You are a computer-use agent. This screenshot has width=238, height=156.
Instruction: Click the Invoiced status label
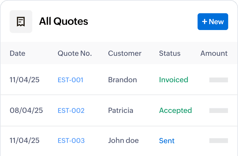(174, 80)
